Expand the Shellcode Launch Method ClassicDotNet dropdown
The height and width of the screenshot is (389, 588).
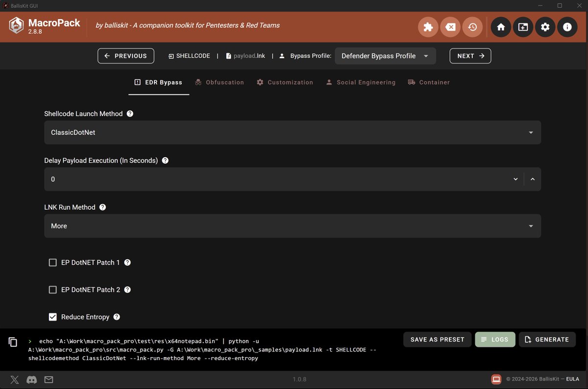(293, 132)
